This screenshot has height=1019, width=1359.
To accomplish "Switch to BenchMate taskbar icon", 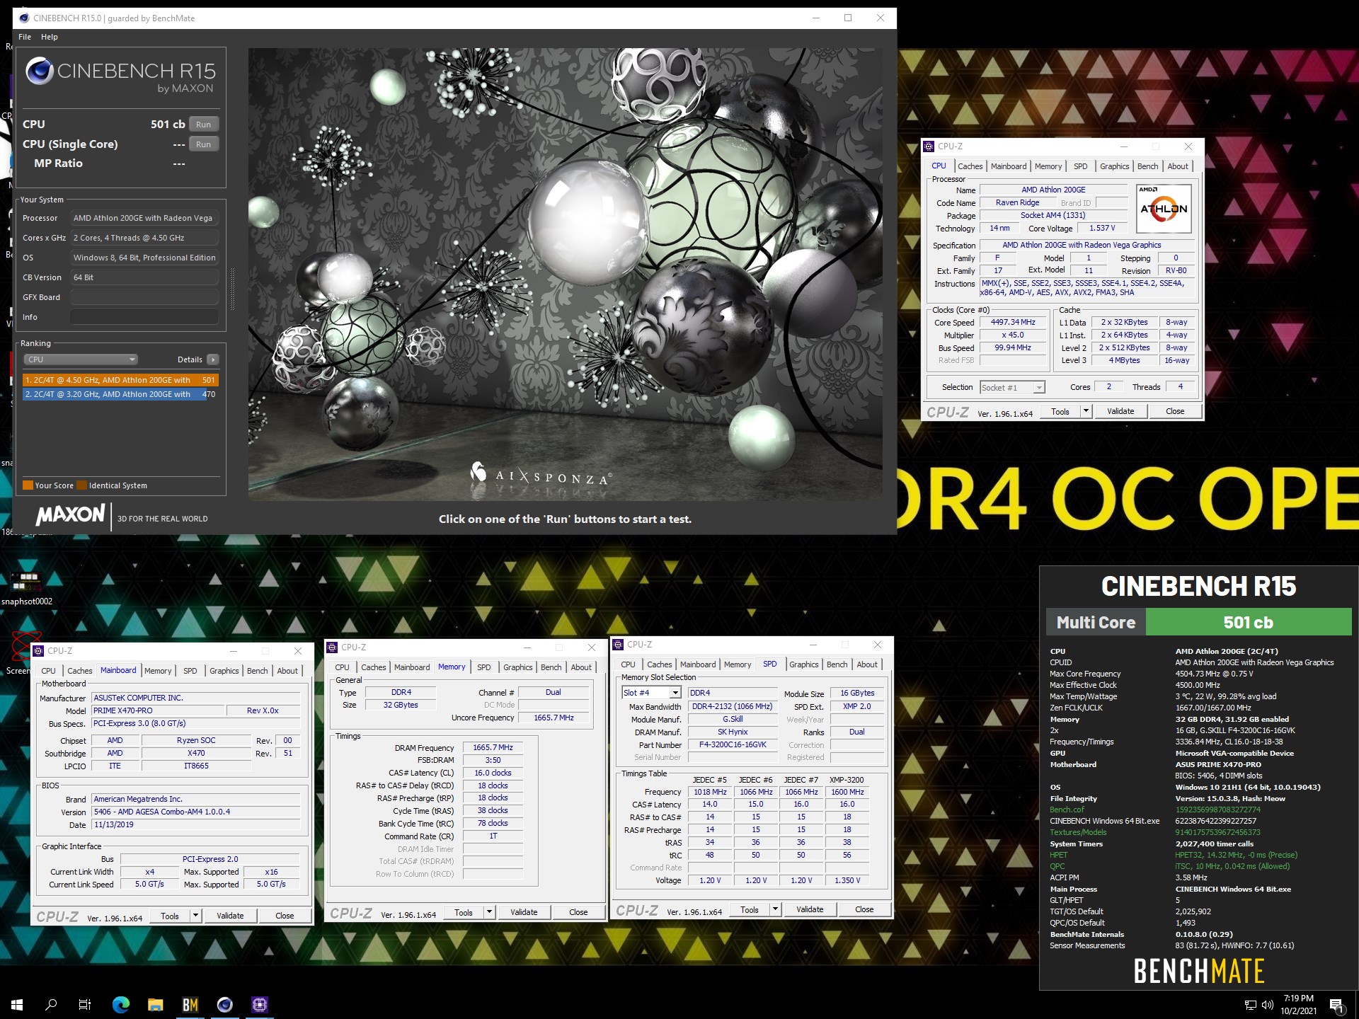I will (x=190, y=1004).
